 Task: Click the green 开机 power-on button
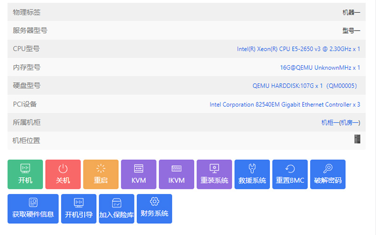click(25, 174)
